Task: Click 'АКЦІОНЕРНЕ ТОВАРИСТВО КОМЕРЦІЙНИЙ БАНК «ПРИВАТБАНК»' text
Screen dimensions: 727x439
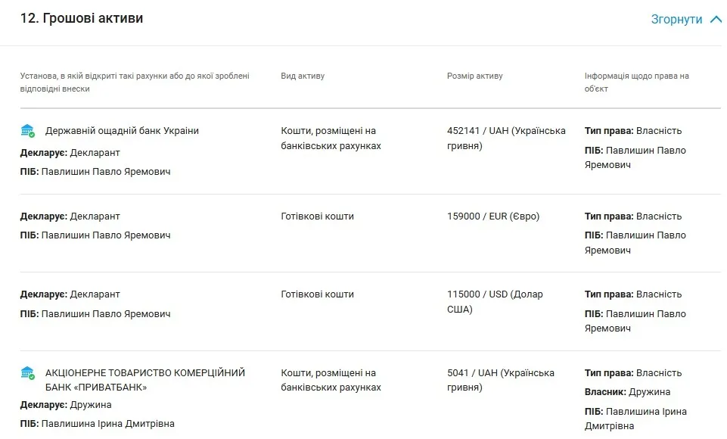Action: point(145,380)
